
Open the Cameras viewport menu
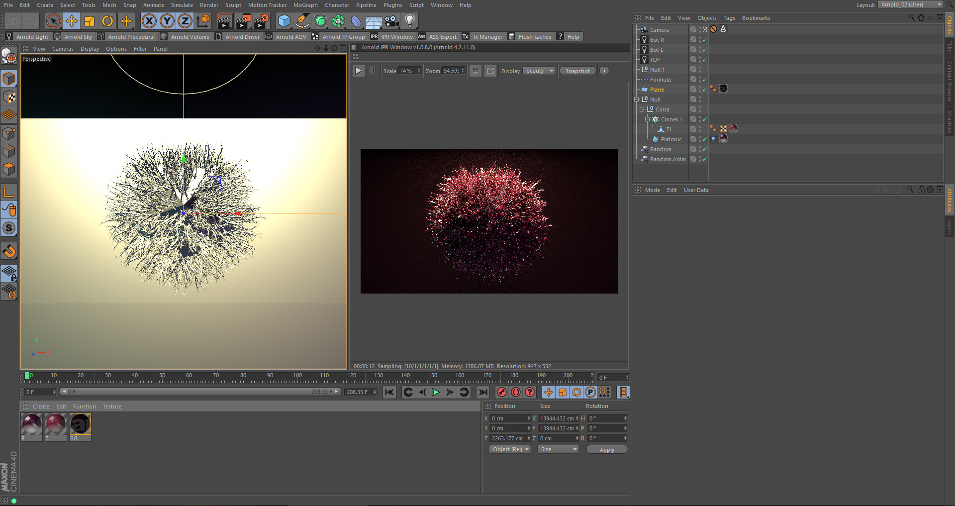pos(63,49)
